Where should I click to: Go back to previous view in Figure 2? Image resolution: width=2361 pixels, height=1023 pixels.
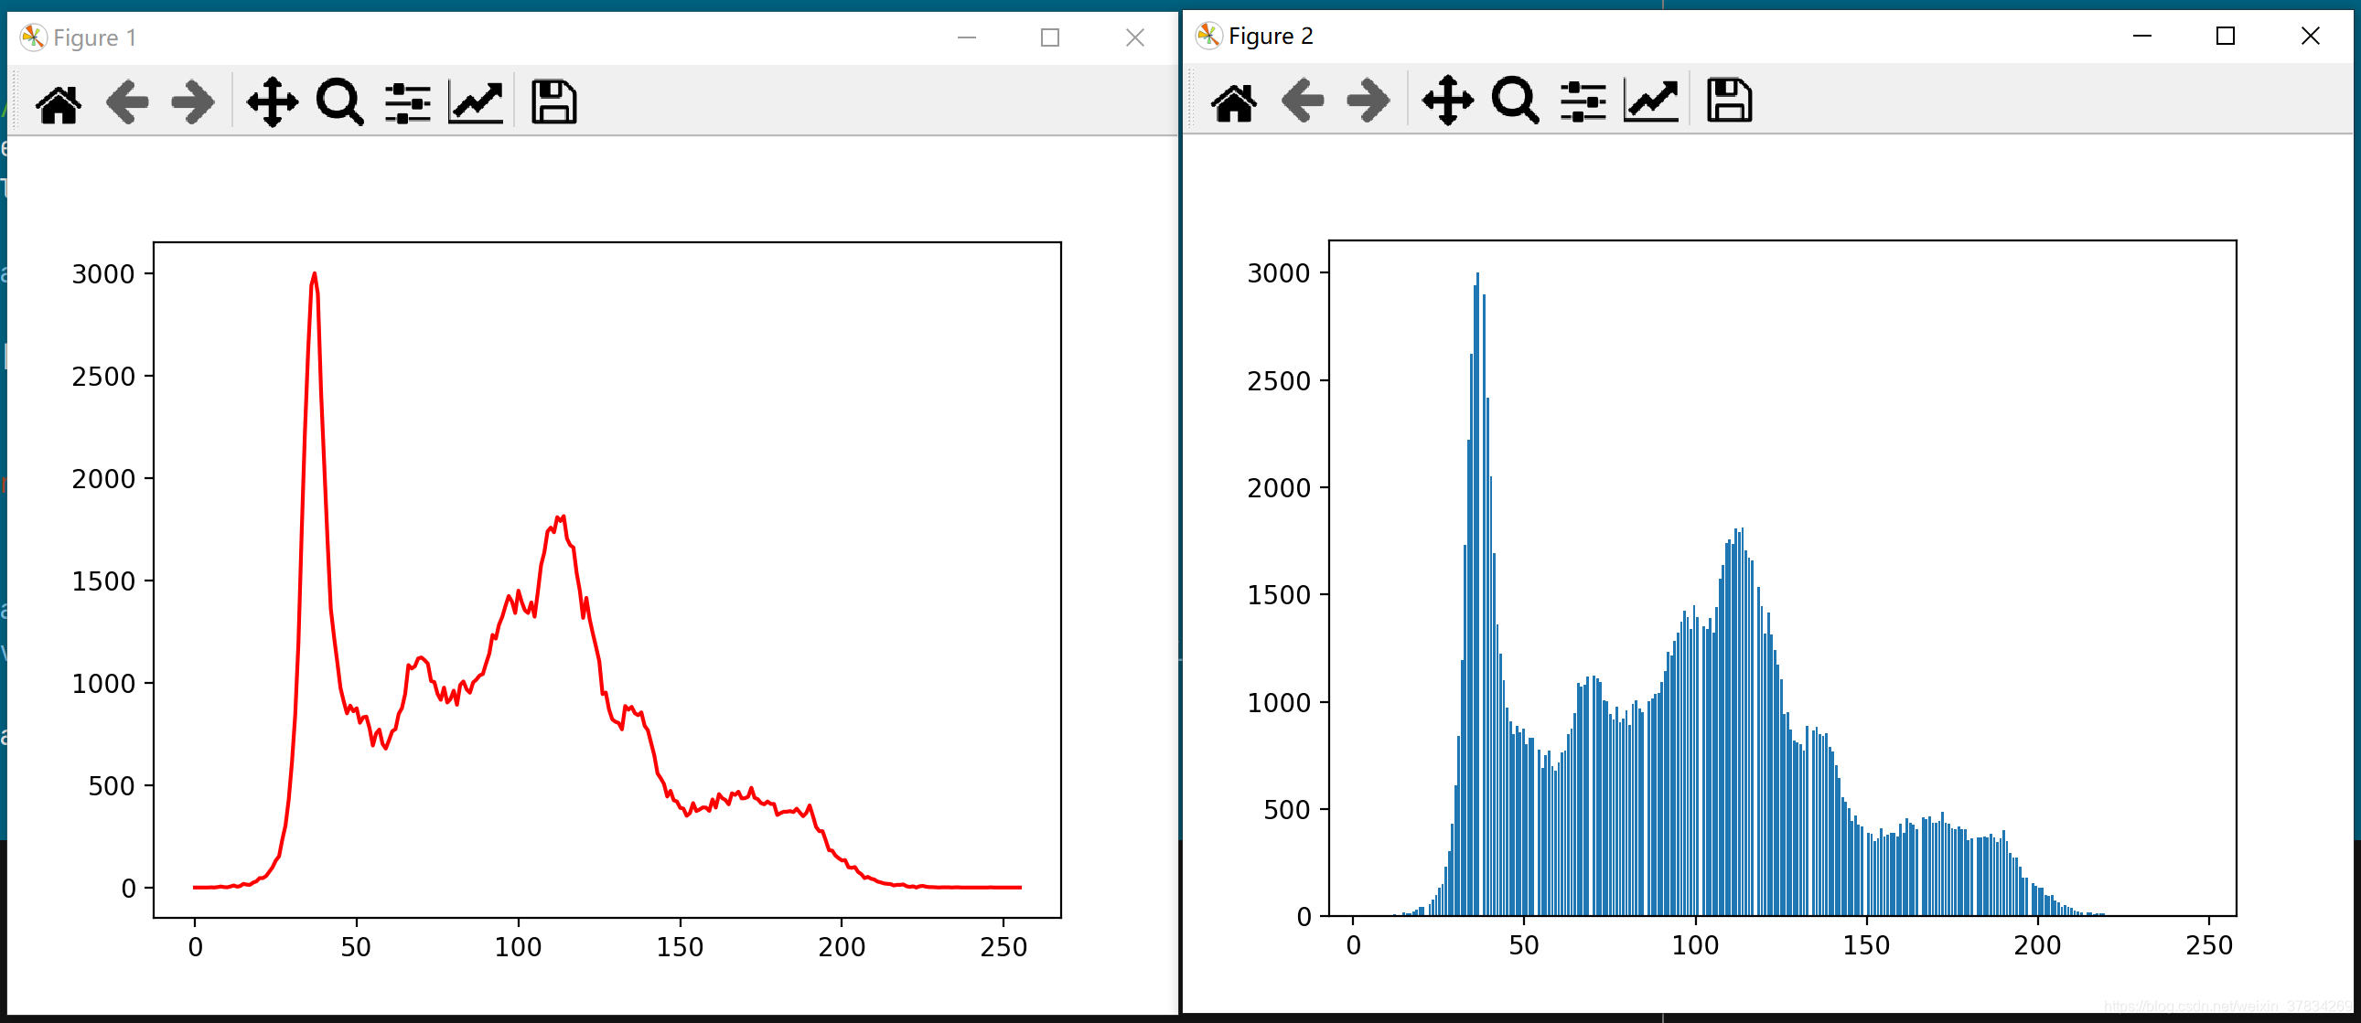click(1304, 101)
